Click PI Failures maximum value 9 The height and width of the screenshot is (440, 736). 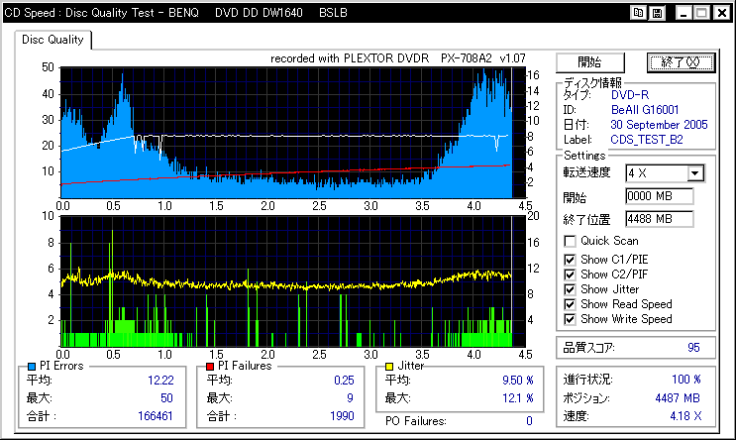[x=350, y=398]
